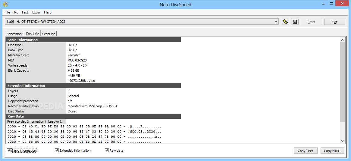Toggle the Extended information checkbox

57,151
